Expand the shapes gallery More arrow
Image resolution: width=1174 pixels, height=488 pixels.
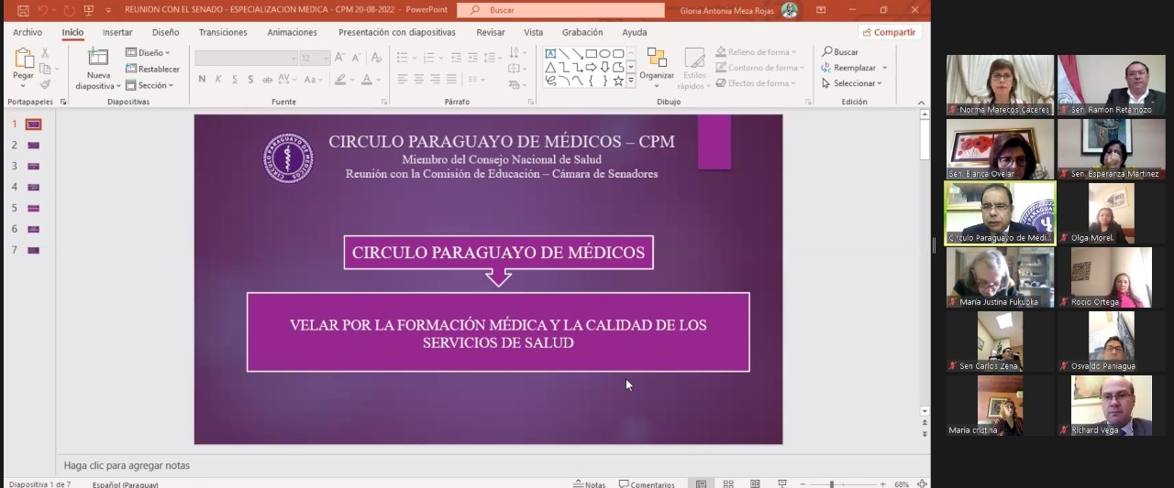(x=631, y=81)
